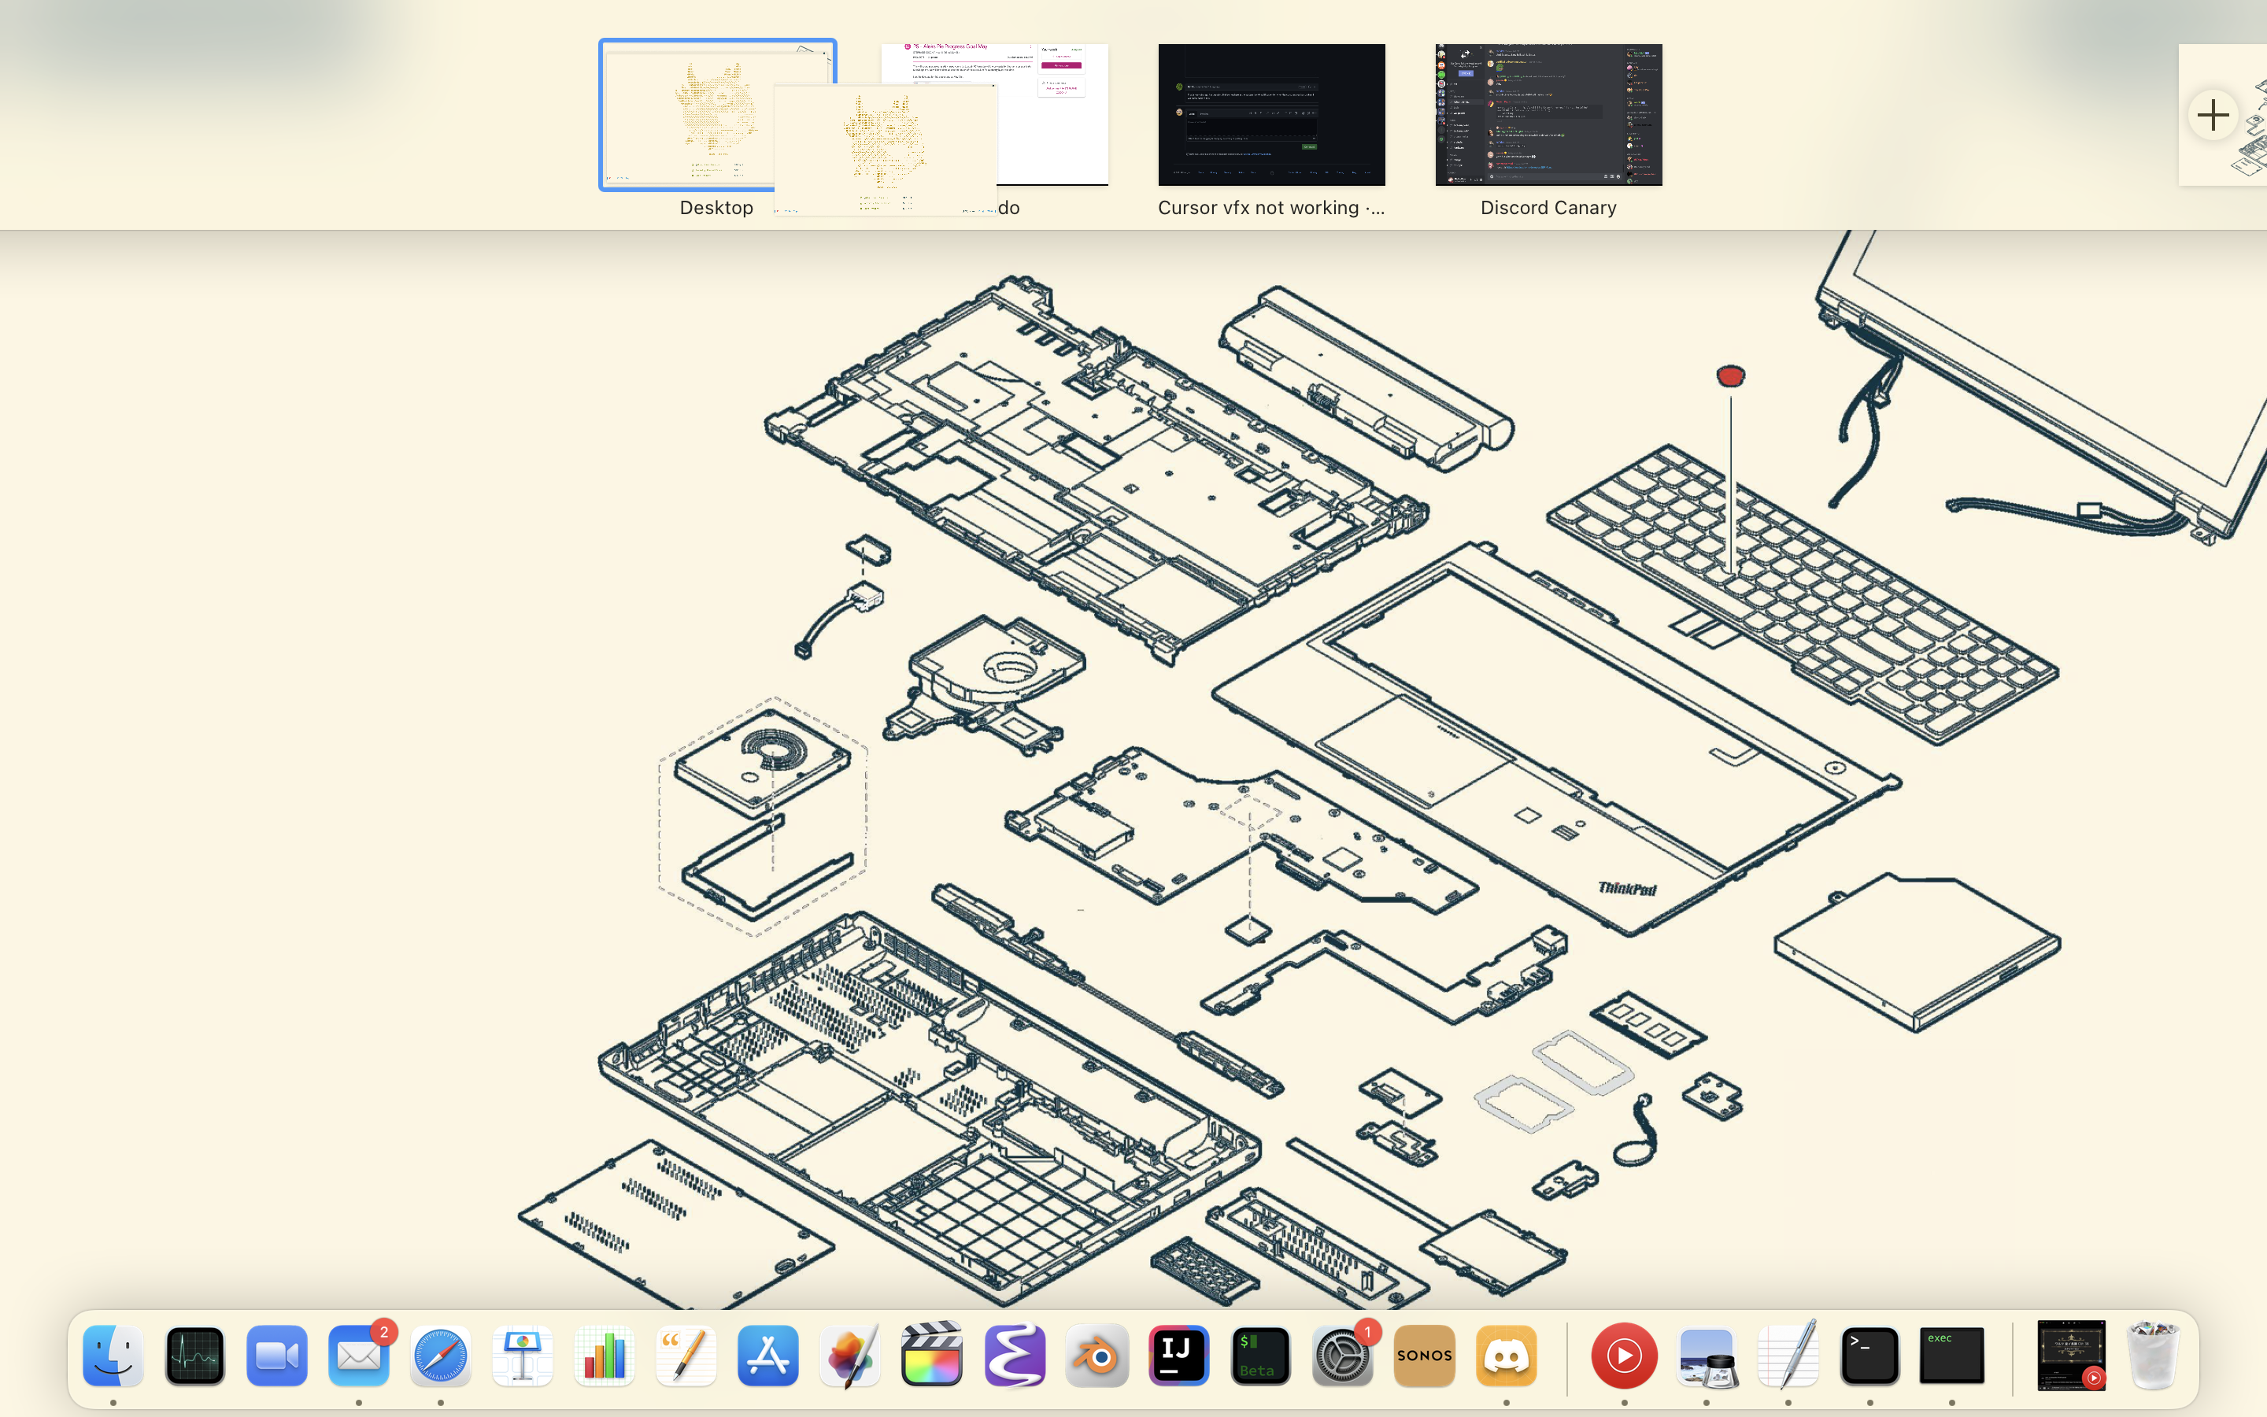
Task: Open the Zoom app icon
Action: 276,1355
